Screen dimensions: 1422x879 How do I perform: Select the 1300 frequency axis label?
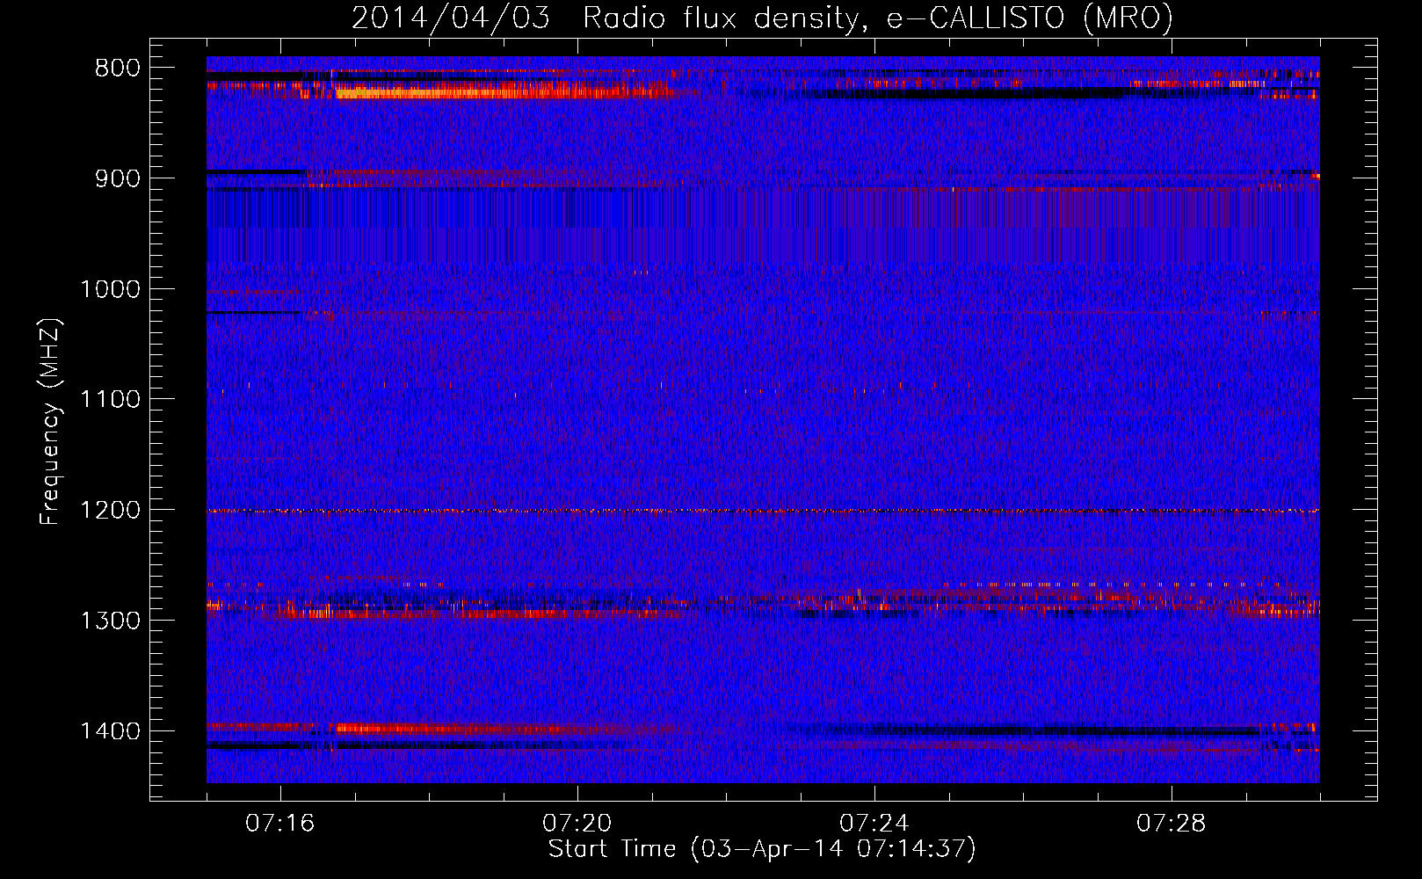[x=110, y=621]
